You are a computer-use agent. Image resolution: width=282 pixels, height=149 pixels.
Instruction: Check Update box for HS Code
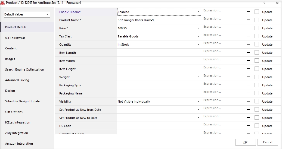[x=257, y=126]
